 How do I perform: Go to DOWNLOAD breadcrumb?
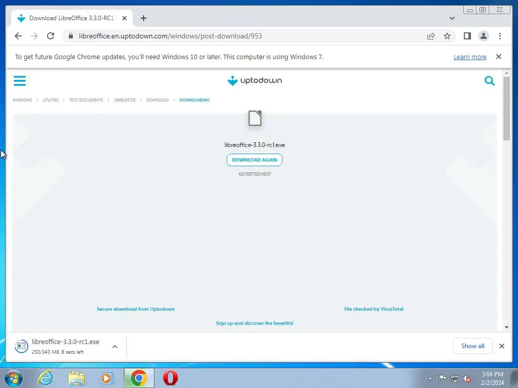point(157,100)
